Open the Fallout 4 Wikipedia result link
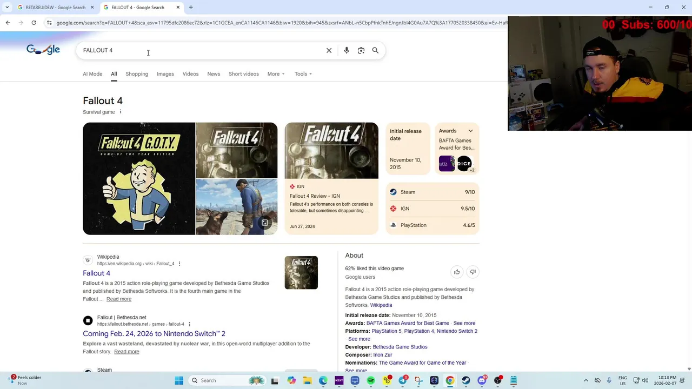 [96, 273]
